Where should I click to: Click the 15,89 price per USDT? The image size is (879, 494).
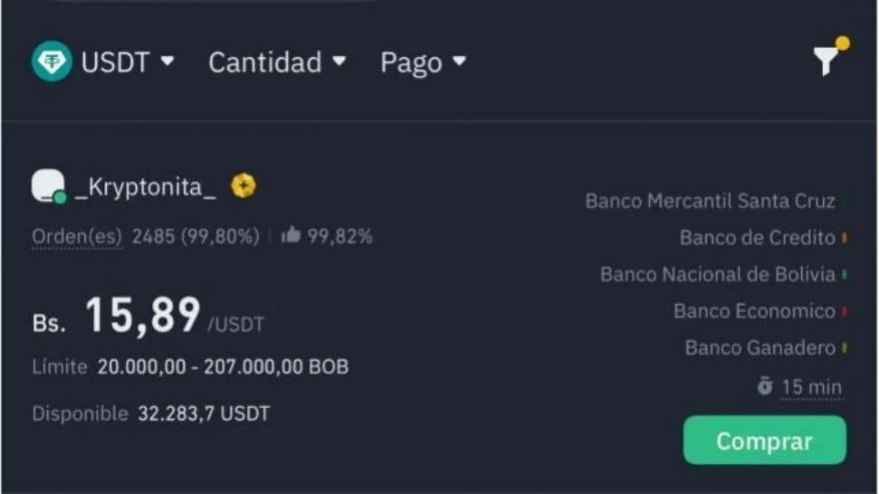coord(143,316)
